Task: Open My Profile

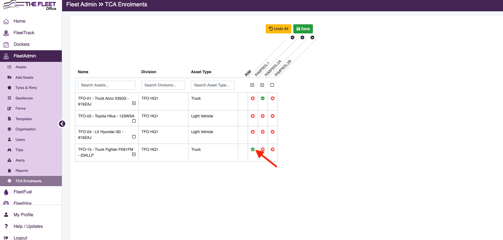Action: [x=31, y=215]
